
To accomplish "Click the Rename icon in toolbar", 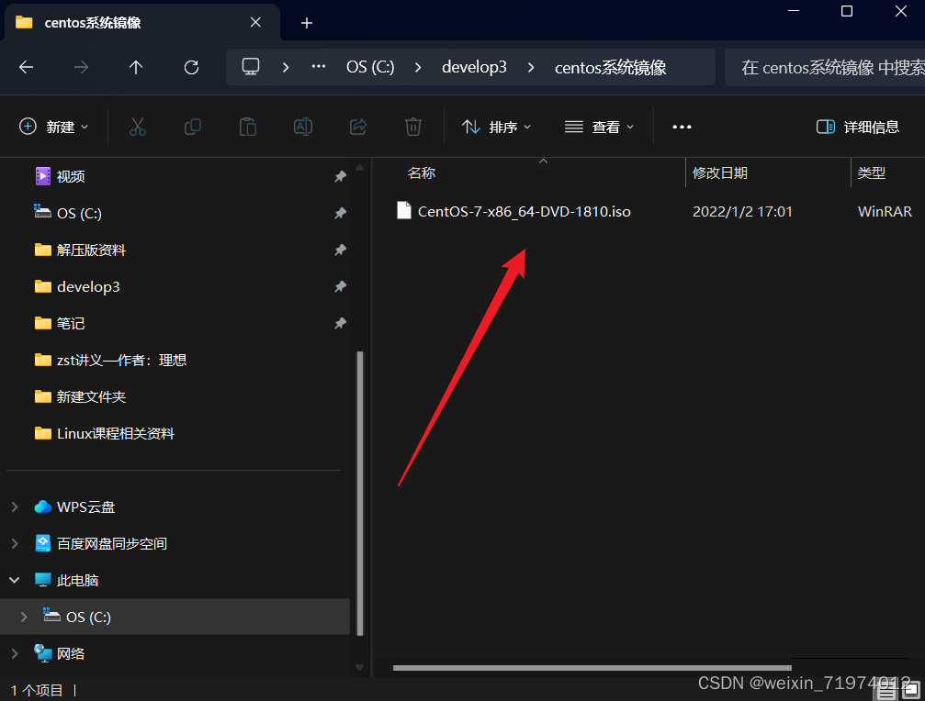I will [302, 127].
